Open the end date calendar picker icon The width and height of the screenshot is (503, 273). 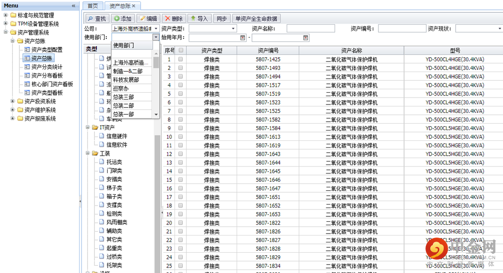click(x=306, y=37)
